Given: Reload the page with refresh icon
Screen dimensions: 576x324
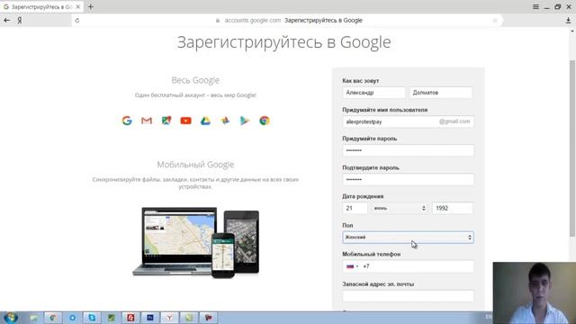Looking at the screenshot, I should point(77,21).
